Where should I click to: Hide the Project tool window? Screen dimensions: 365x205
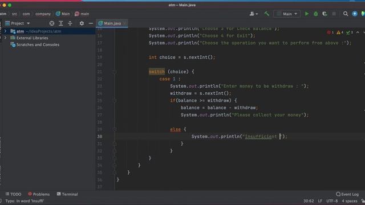(x=91, y=23)
